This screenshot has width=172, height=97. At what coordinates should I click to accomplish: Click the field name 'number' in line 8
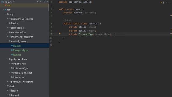pyautogui.click(x=91, y=31)
